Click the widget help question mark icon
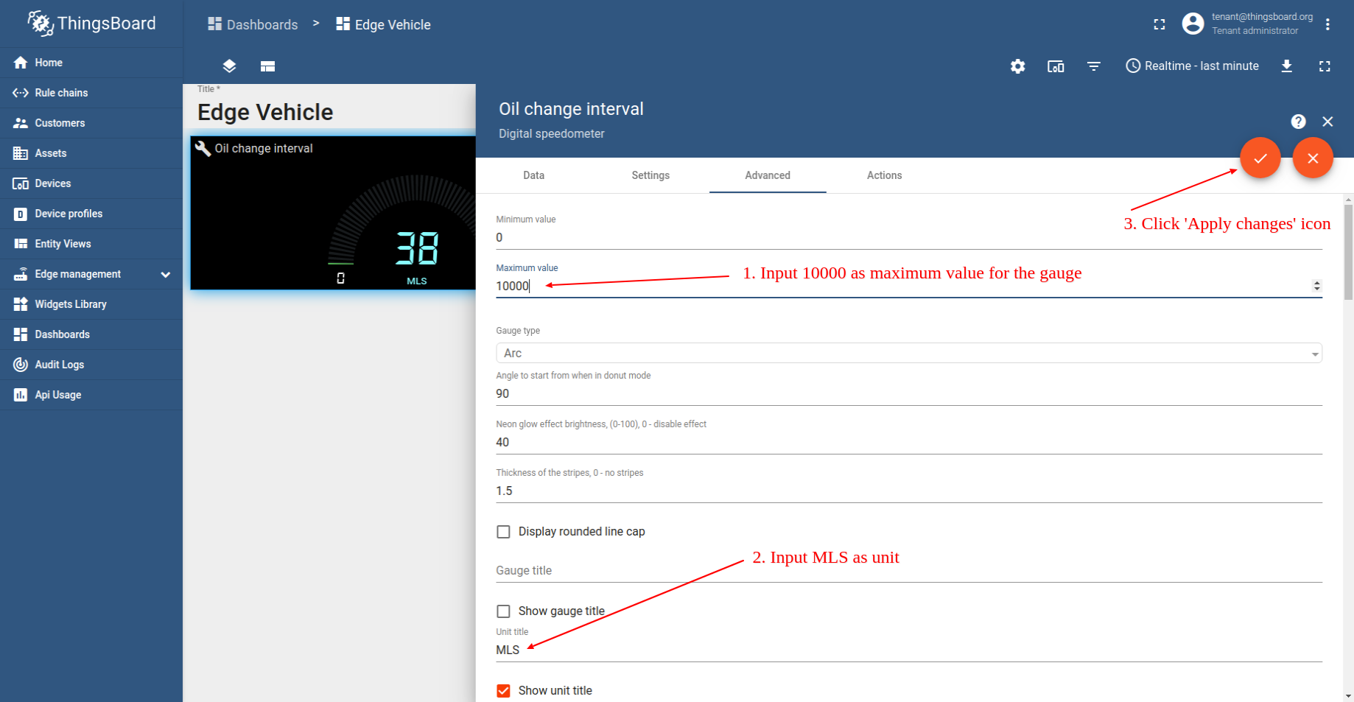This screenshot has height=702, width=1354. coord(1298,122)
